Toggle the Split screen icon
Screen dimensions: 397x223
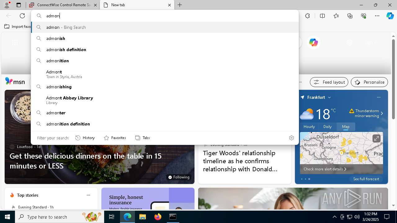click(x=322, y=16)
